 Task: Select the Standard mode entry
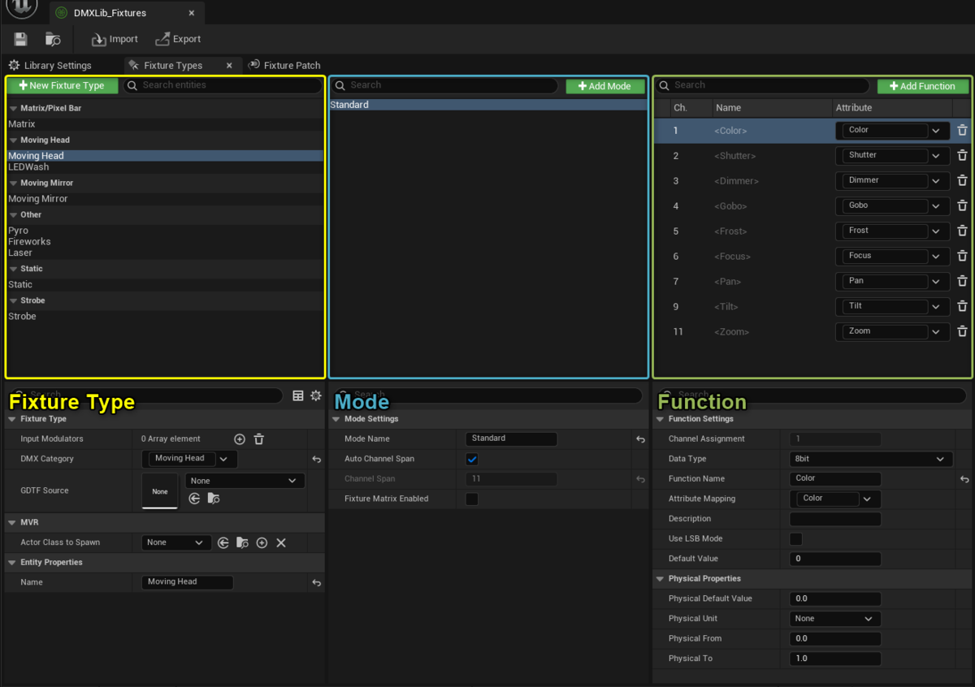pos(488,105)
